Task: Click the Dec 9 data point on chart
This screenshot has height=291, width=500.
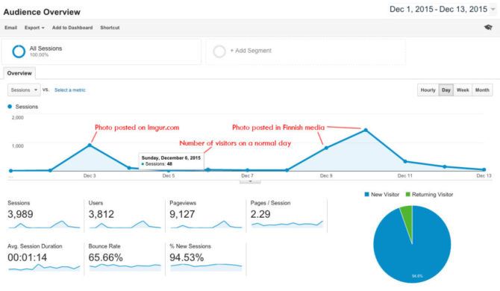Action: 326,148
